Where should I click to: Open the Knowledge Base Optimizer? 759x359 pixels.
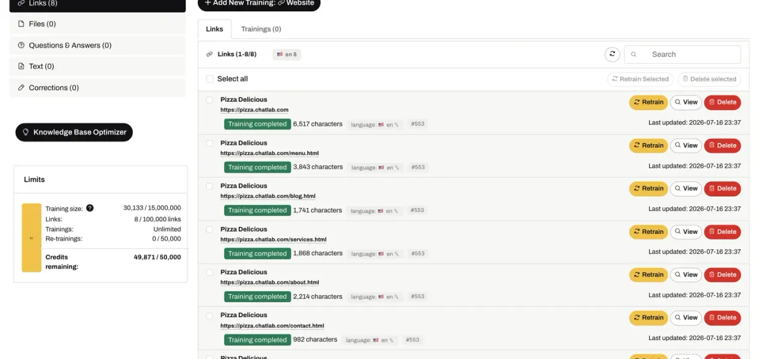[x=74, y=132]
